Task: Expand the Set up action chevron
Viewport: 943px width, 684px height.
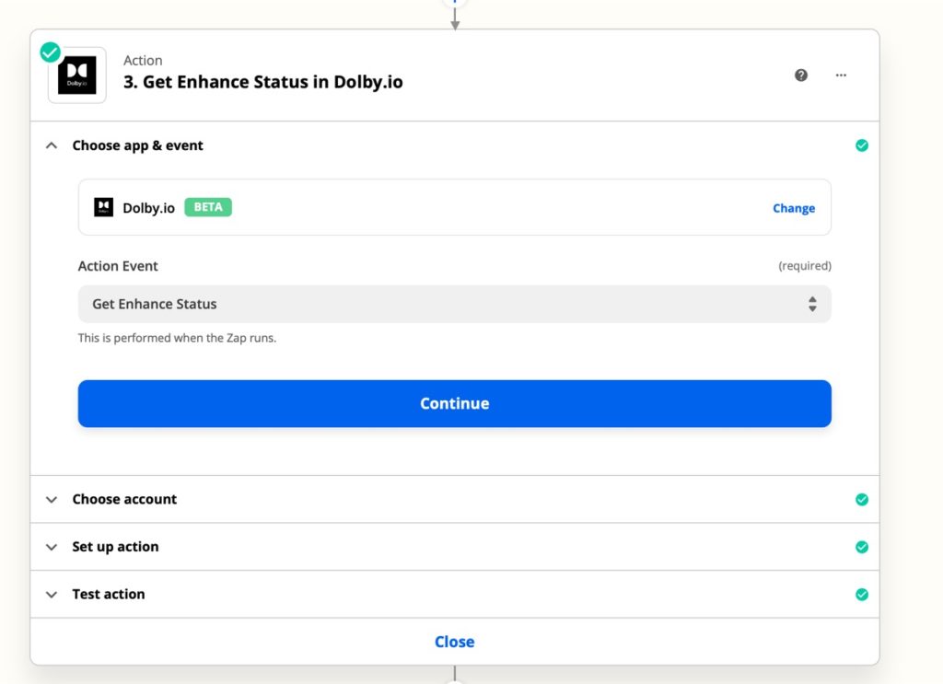Action: point(52,547)
